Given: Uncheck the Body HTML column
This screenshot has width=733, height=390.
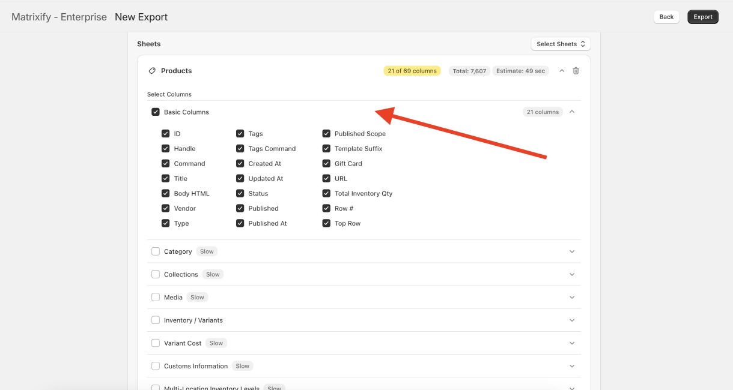Looking at the screenshot, I should point(165,193).
